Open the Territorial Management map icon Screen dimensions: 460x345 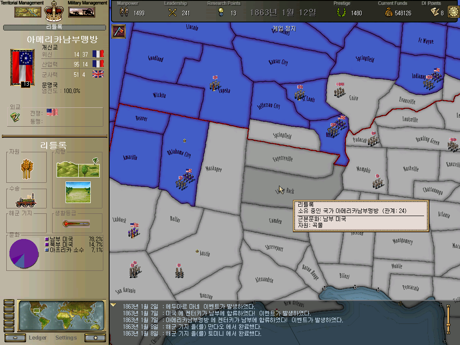(x=28, y=12)
